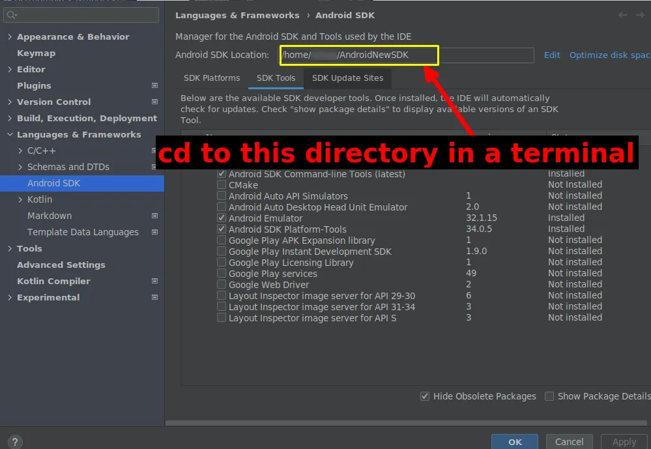Click project-level icon next to Markdown
Image resolution: width=651 pixels, height=449 pixels.
click(154, 216)
